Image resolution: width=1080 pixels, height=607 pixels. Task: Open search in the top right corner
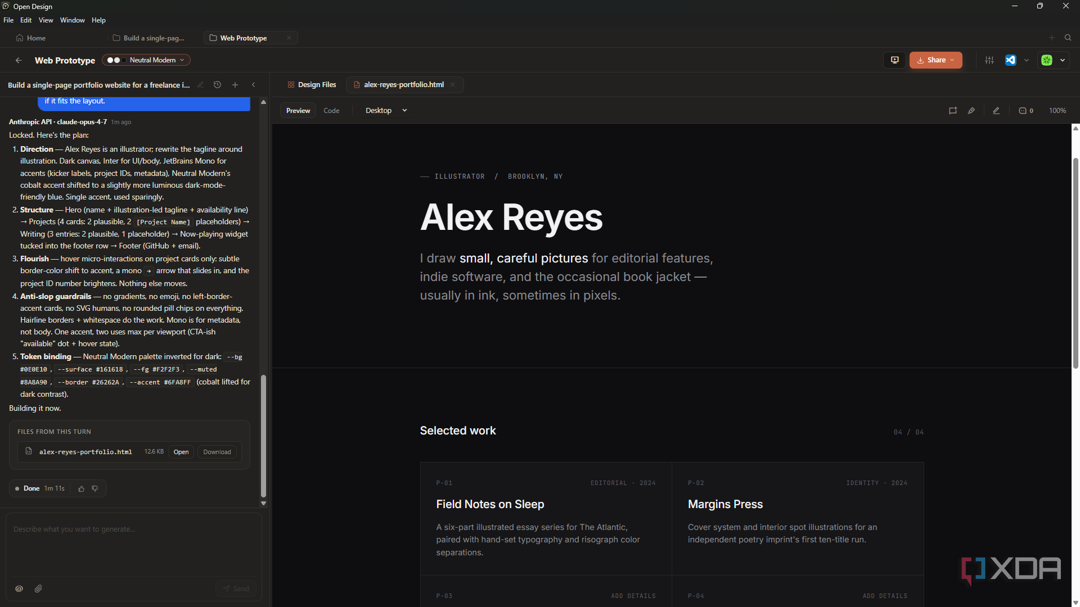pos(1068,38)
